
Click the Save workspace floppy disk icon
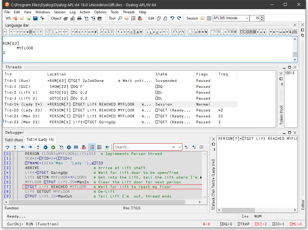click(35, 18)
